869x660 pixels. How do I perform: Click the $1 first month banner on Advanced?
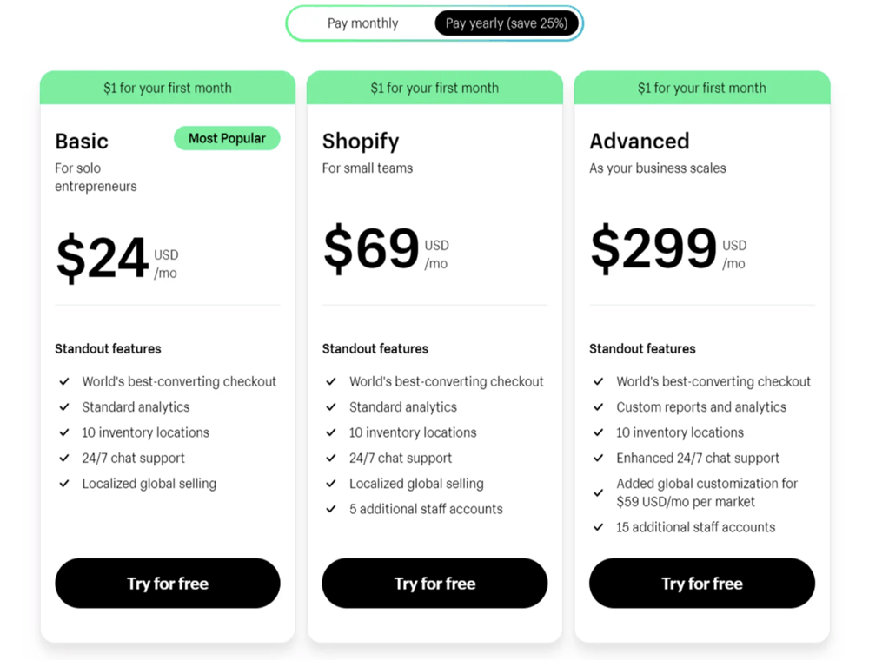[x=701, y=88]
